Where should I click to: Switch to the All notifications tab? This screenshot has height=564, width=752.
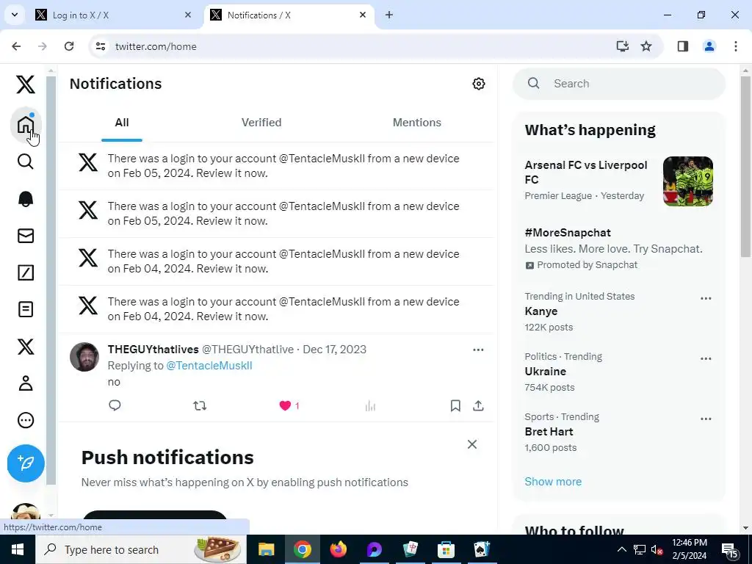[122, 123]
